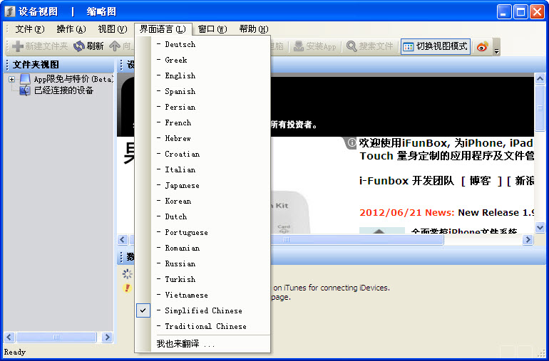Click web panel vertical scrollbar thumb
The image size is (549, 361).
click(x=540, y=108)
